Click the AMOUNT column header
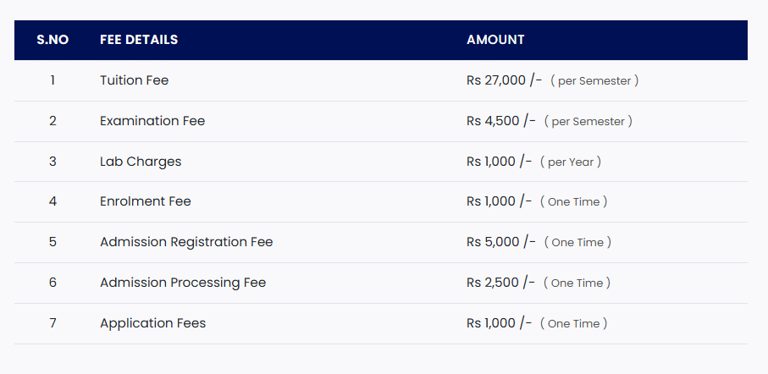This screenshot has height=374, width=768. point(495,40)
